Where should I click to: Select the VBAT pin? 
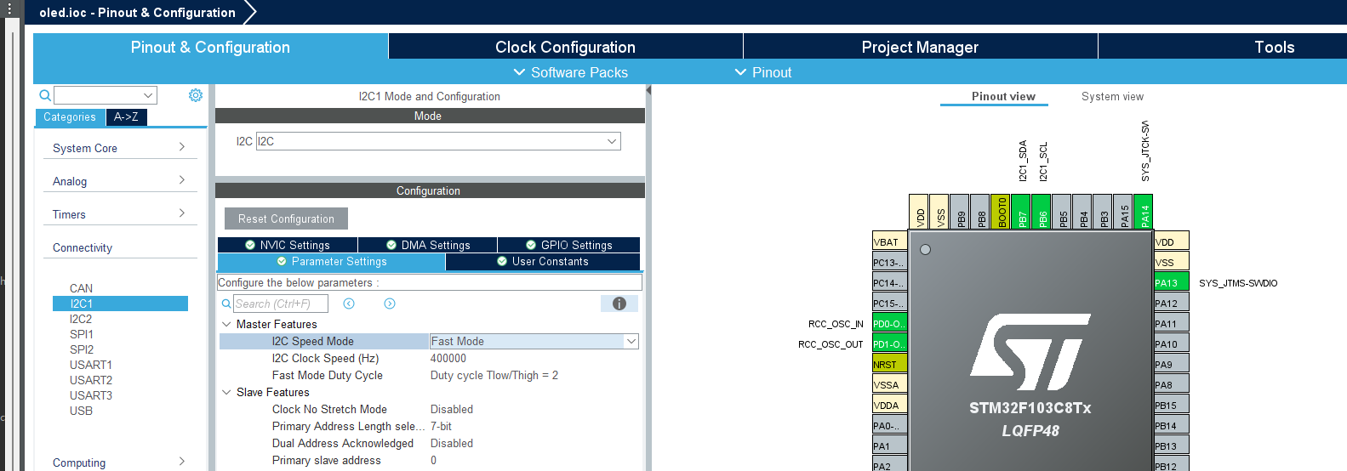tap(889, 241)
